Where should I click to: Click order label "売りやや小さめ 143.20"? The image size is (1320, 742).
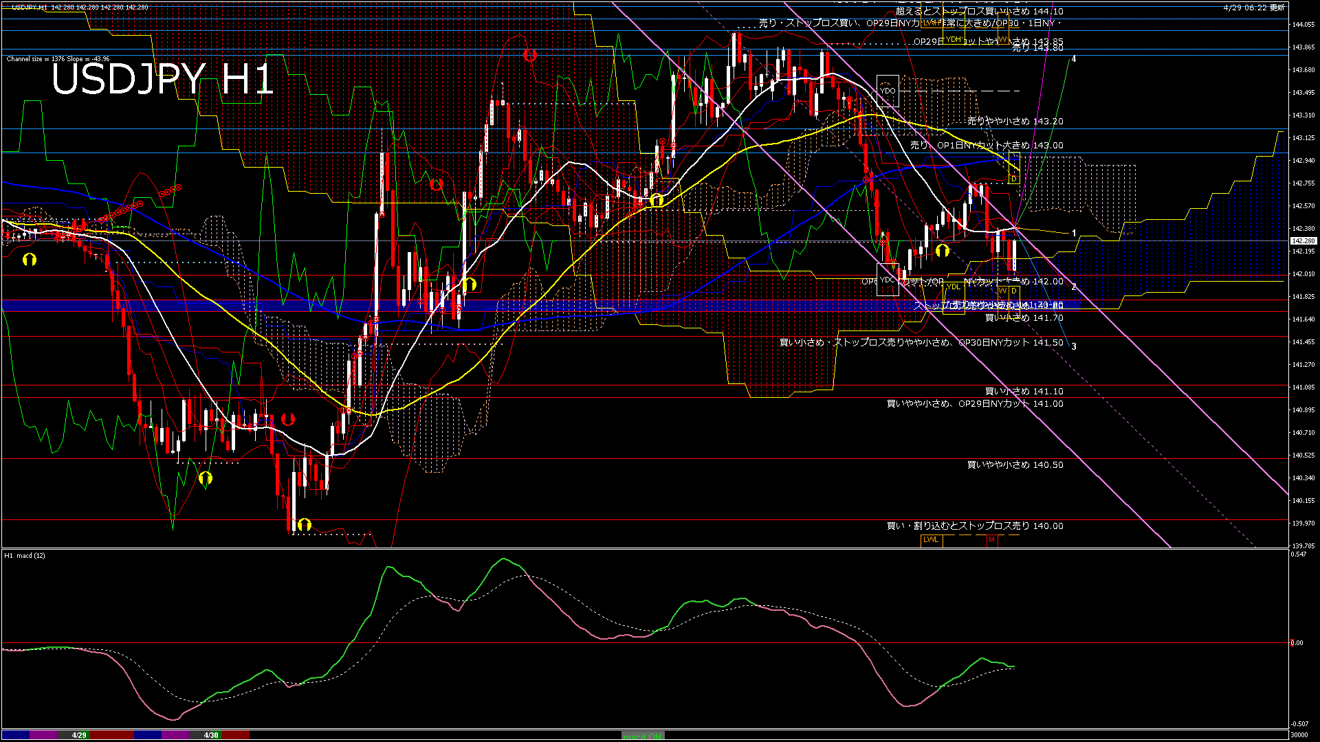coord(1015,121)
